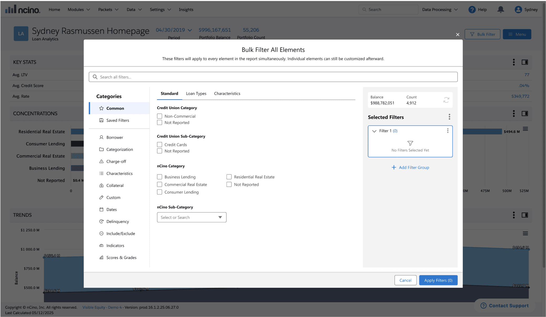The width and height of the screenshot is (546, 317).
Task: Enable the Credit Cards checkbox
Action: tap(159, 145)
